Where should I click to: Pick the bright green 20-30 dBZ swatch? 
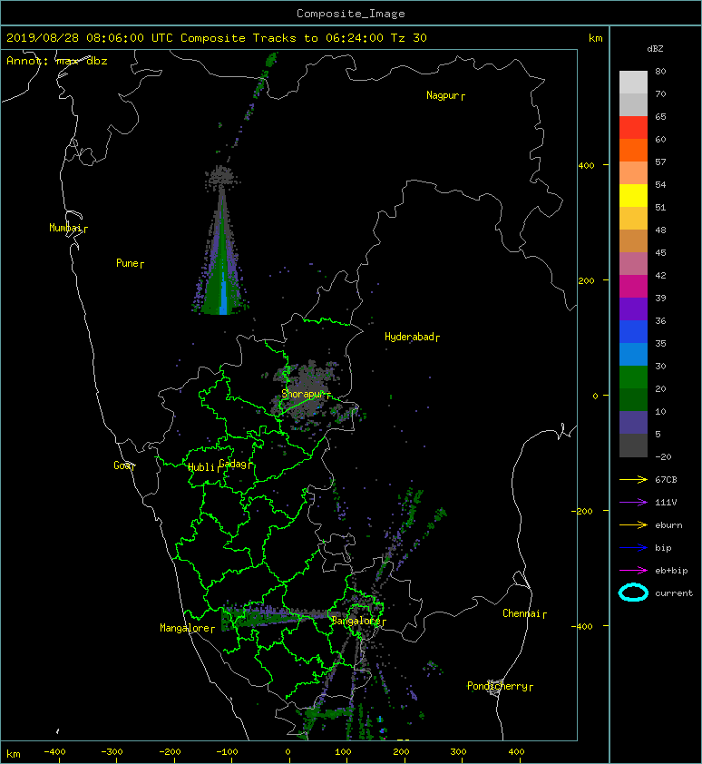(633, 377)
